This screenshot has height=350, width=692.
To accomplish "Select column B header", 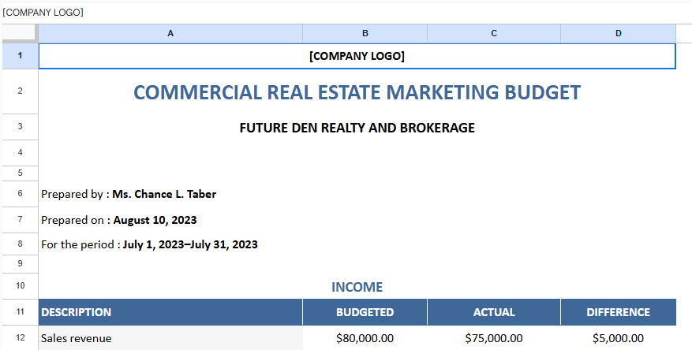I will 365,33.
